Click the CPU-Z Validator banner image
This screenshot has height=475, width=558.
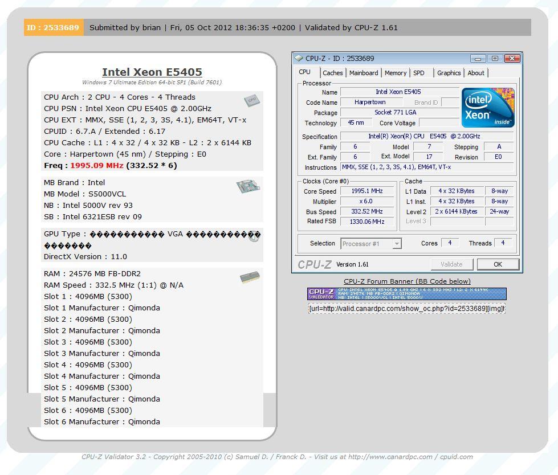(407, 294)
